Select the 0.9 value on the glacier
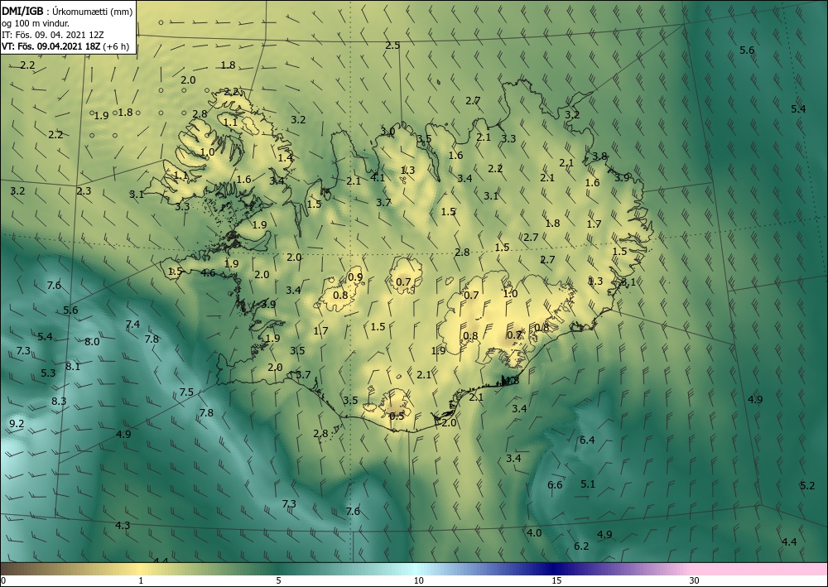Screen dimensions: 828x587 [x=356, y=277]
